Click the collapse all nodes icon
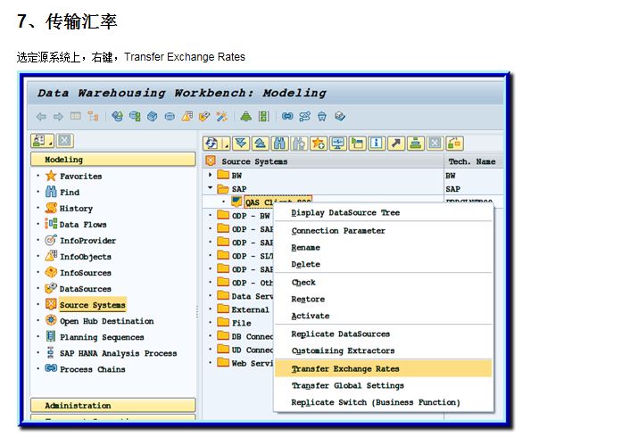The image size is (630, 445). [x=261, y=144]
